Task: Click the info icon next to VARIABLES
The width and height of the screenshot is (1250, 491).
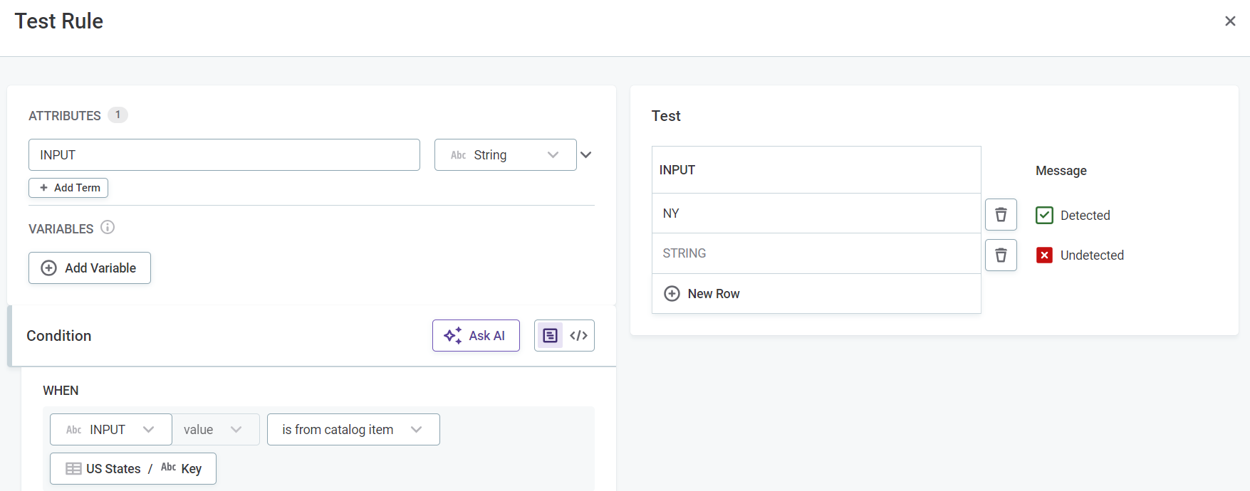Action: click(x=108, y=228)
